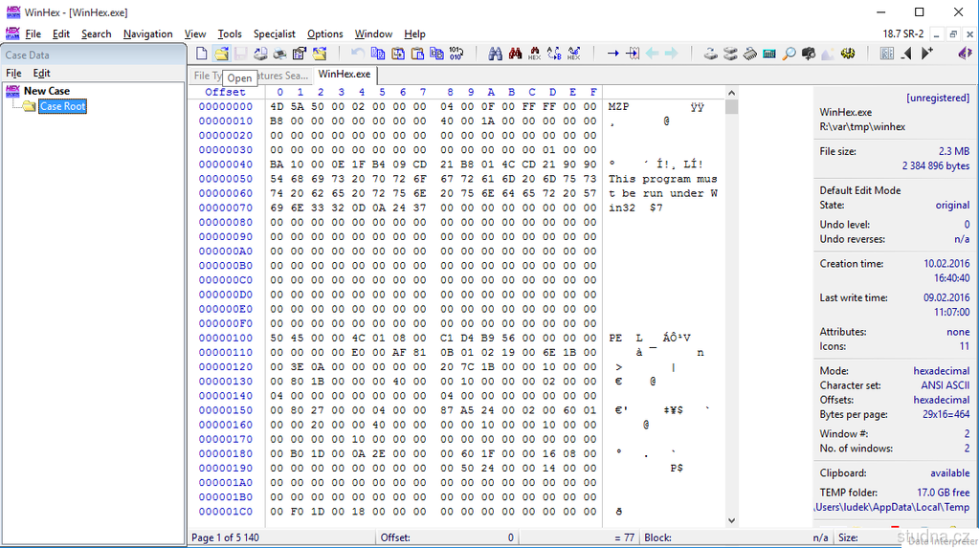Minimize the inner document window button
979x548 pixels.
pyautogui.click(x=936, y=34)
